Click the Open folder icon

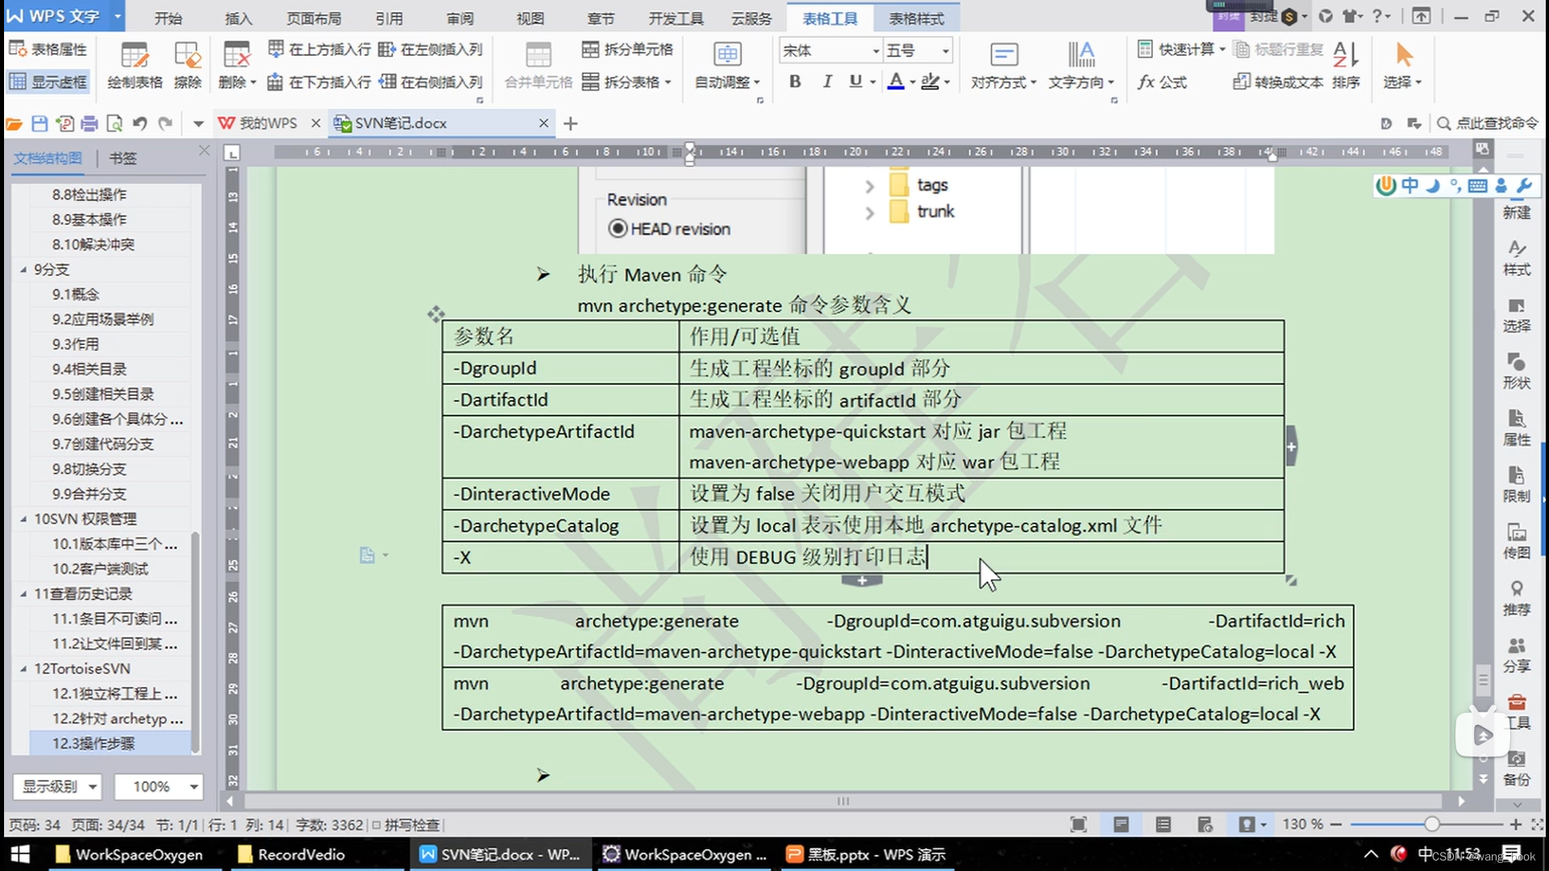[x=14, y=123]
